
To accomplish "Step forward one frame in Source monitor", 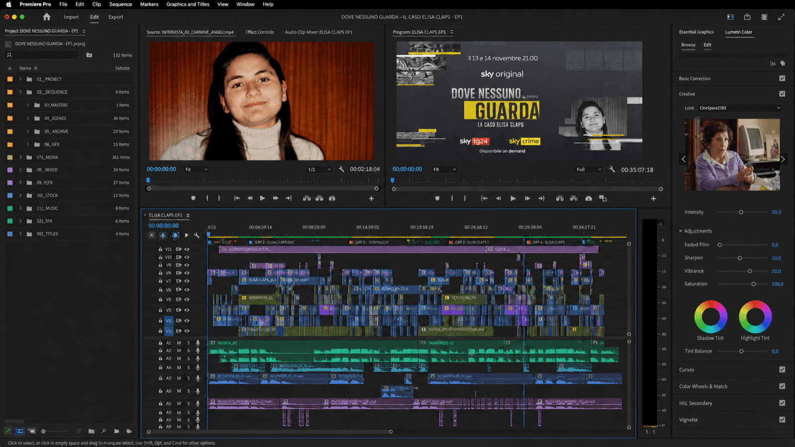I will tap(275, 198).
